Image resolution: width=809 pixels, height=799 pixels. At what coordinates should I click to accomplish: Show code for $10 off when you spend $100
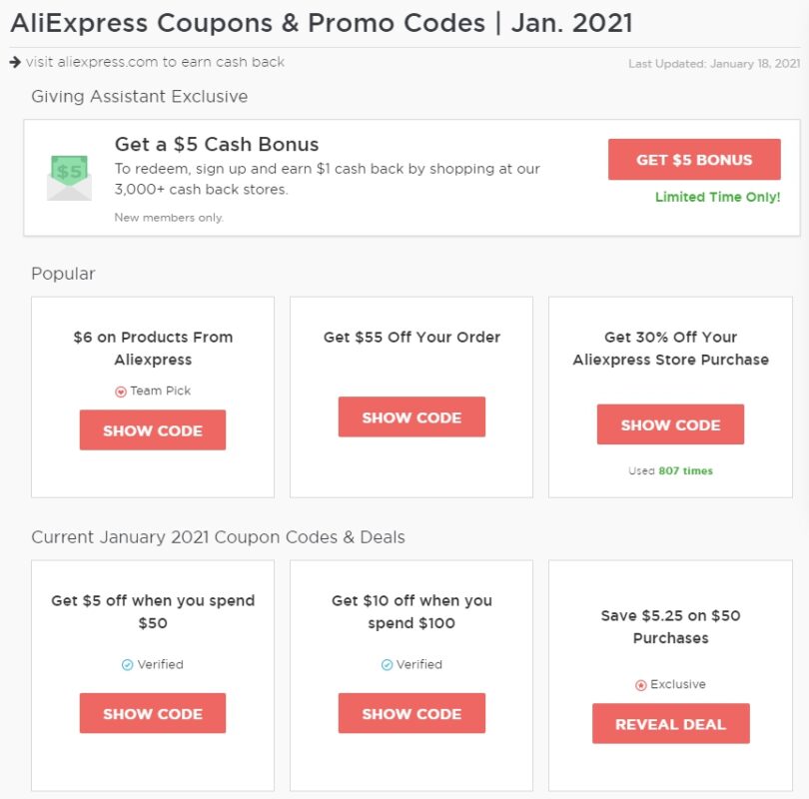[x=411, y=713]
